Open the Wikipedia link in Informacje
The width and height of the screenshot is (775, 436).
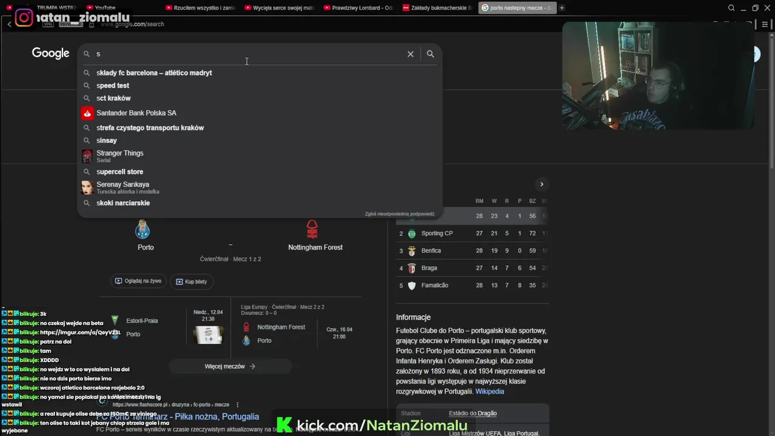tap(489, 391)
